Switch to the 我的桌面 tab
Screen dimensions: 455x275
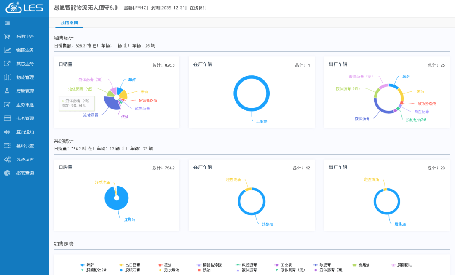tap(69, 23)
